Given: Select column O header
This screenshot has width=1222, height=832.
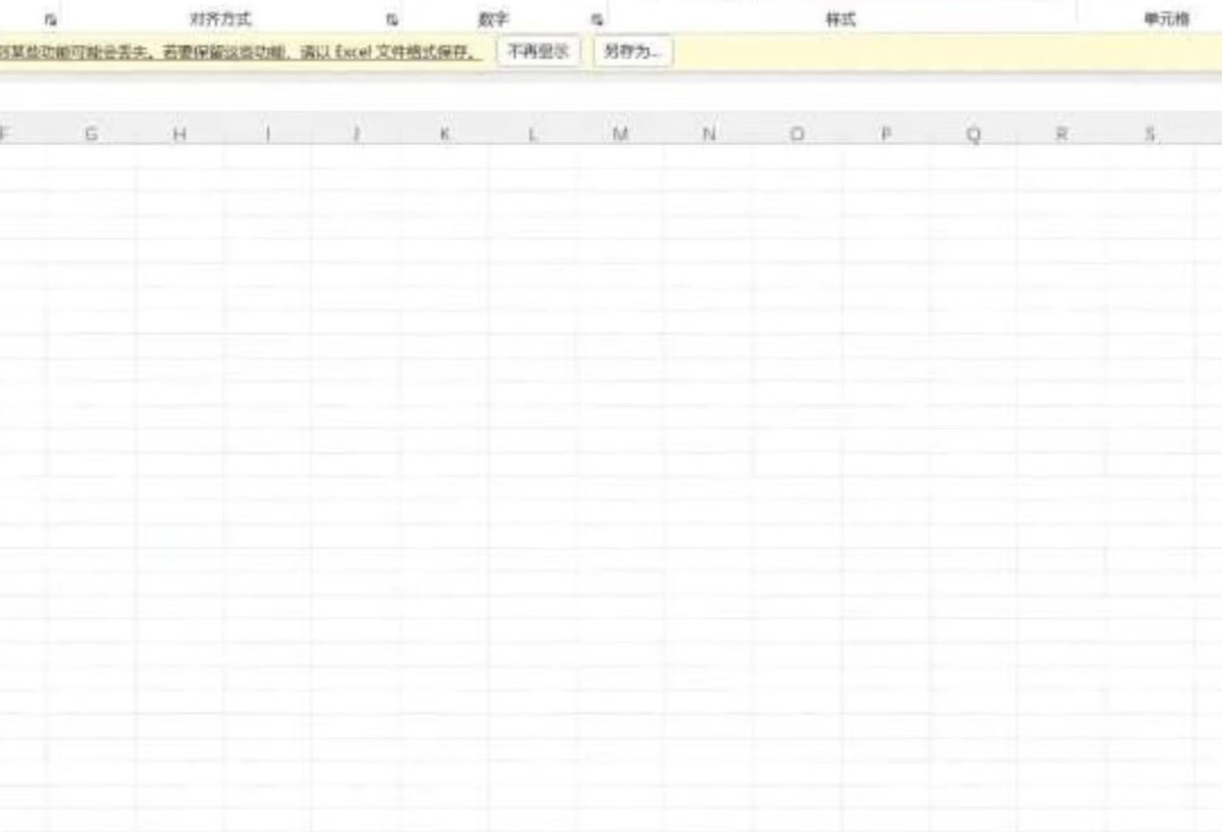Looking at the screenshot, I should point(797,134).
